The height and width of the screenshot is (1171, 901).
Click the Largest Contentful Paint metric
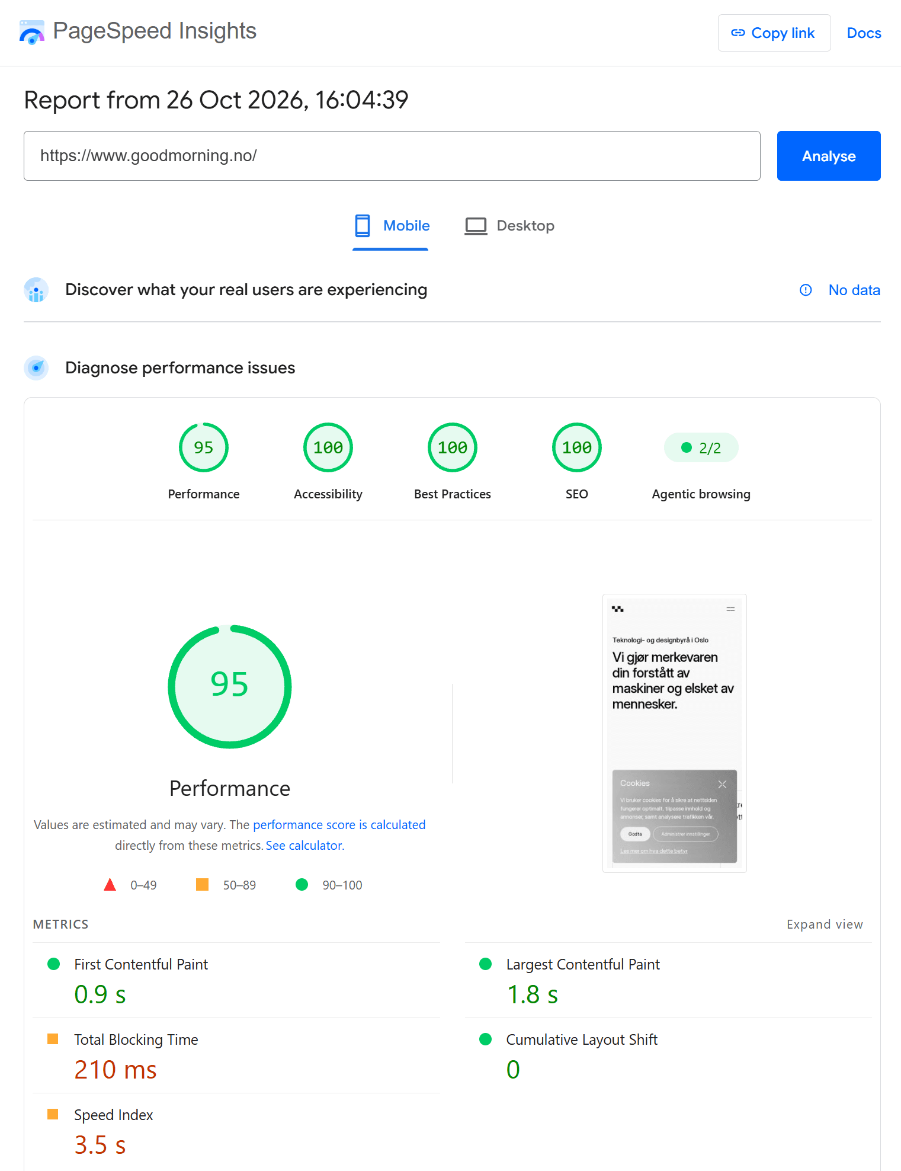pos(668,980)
